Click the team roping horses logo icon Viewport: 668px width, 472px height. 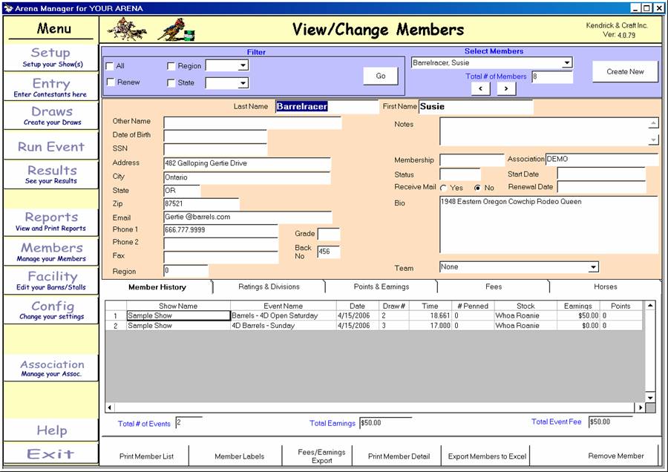coord(127,29)
